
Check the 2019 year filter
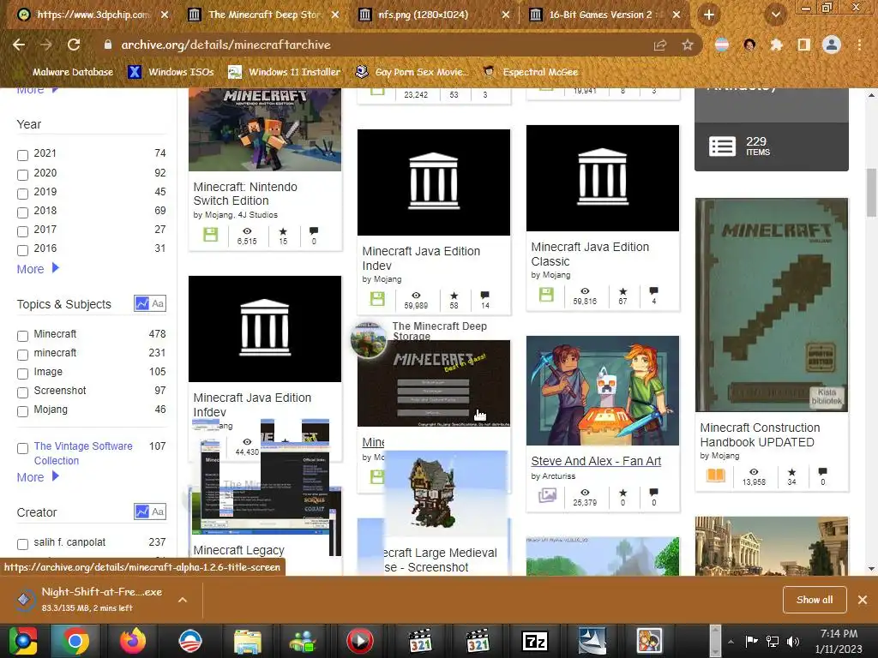coord(22,194)
